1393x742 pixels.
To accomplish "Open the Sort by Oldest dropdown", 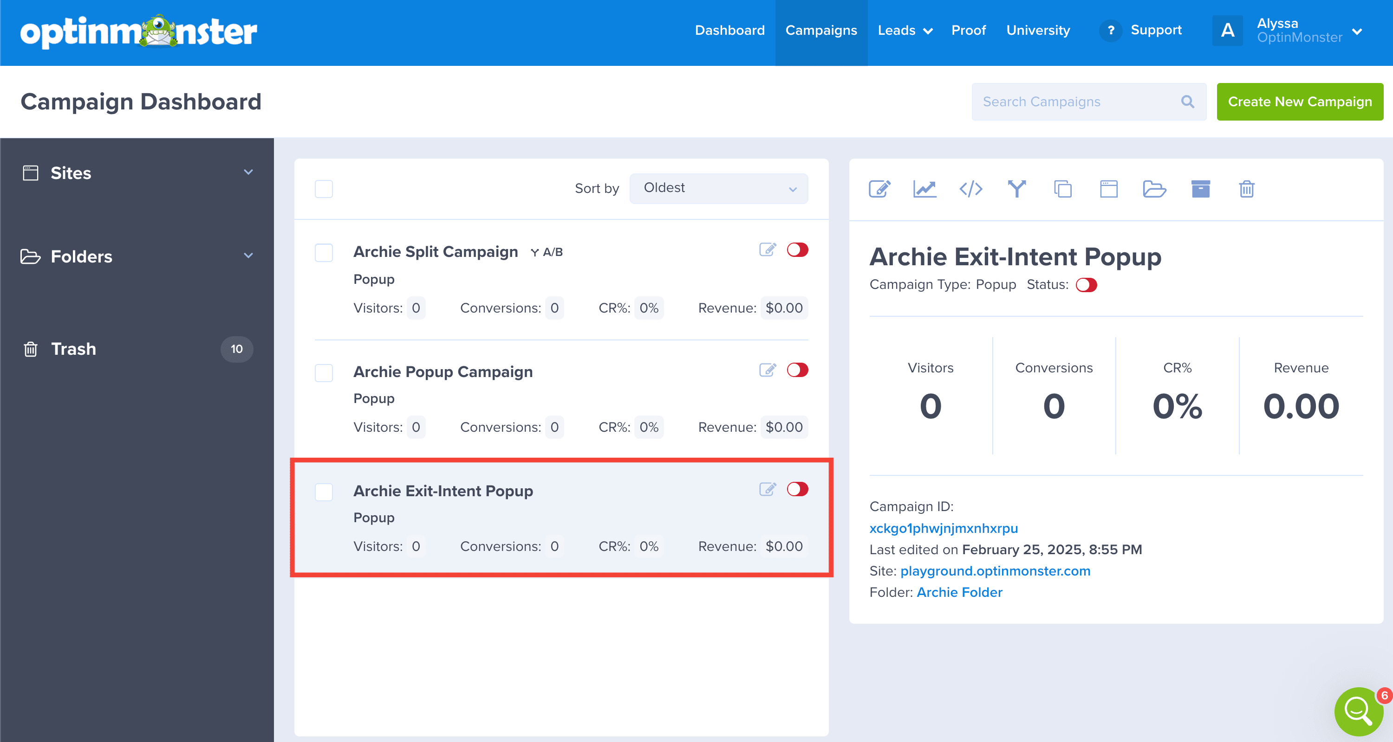I will [718, 188].
